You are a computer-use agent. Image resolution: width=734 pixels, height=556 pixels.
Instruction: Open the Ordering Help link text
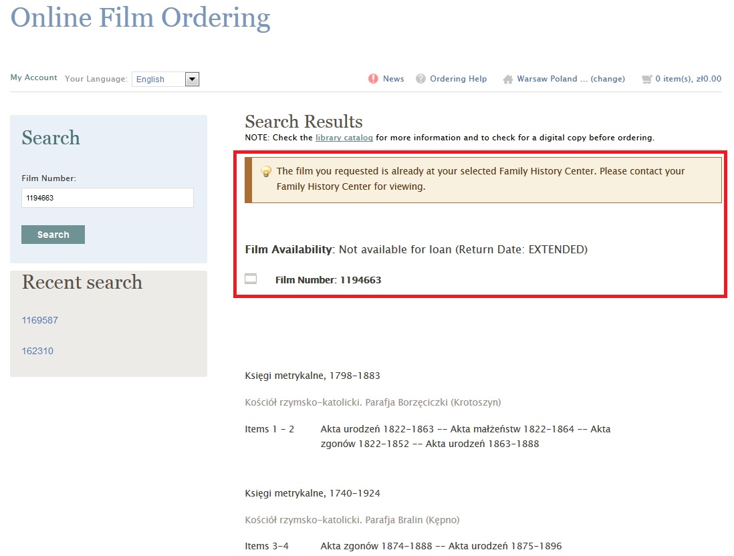click(x=458, y=79)
